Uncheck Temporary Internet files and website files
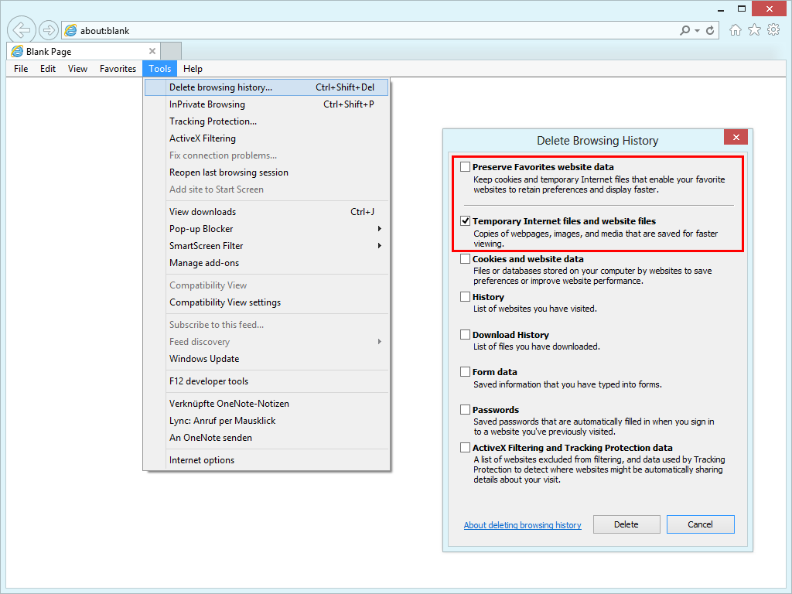792x594 pixels. point(465,219)
